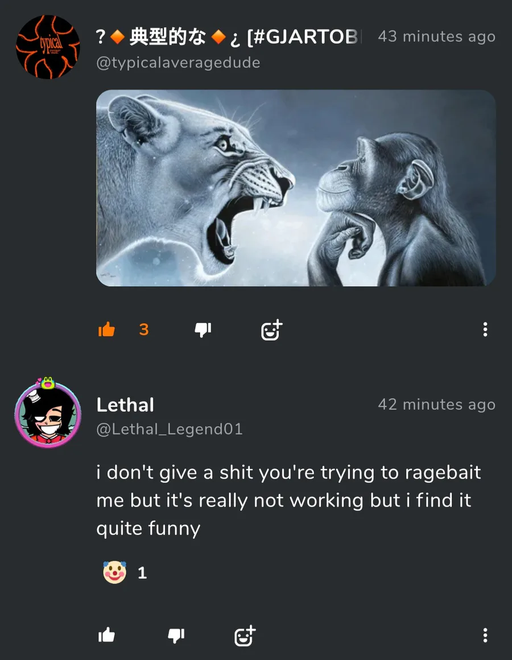Image resolution: width=512 pixels, height=660 pixels.
Task: Open more options for typicalaveragedude's comment
Action: 485,329
